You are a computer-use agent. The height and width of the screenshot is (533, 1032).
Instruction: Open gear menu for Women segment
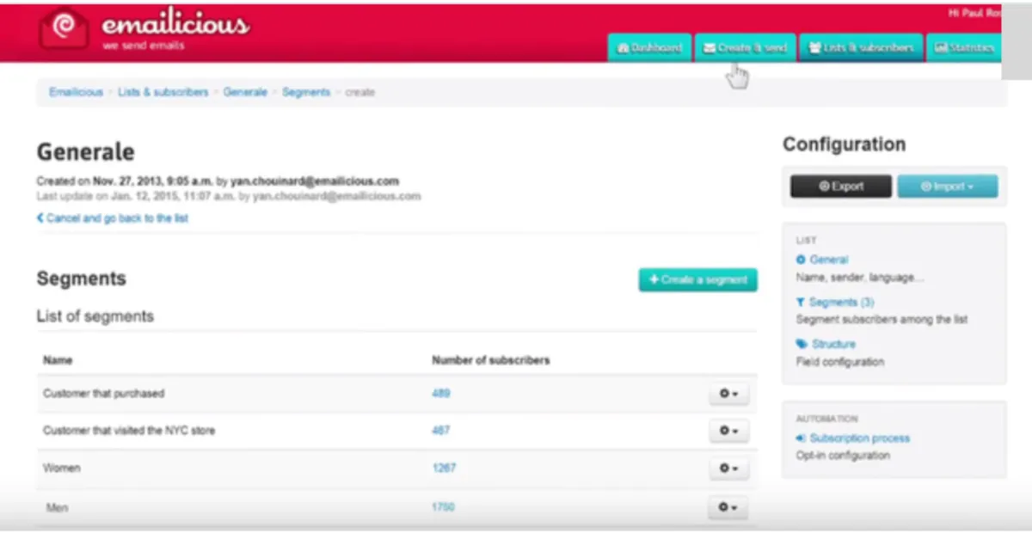click(x=728, y=469)
